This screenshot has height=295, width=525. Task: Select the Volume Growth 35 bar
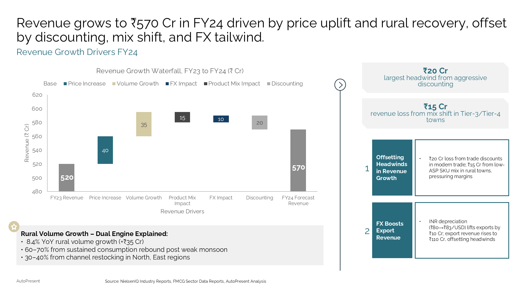pos(144,124)
